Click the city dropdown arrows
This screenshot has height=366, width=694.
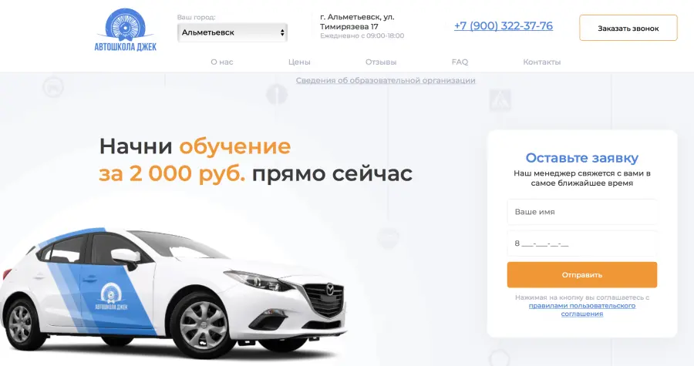[x=282, y=32]
